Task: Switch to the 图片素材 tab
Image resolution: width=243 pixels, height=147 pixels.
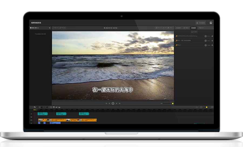Action: 186,28
